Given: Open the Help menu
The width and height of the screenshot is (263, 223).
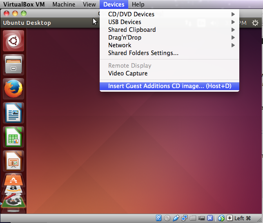Looking at the screenshot, I should tap(138, 4).
